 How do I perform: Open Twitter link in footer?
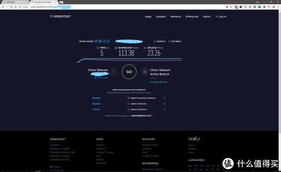coord(55,167)
